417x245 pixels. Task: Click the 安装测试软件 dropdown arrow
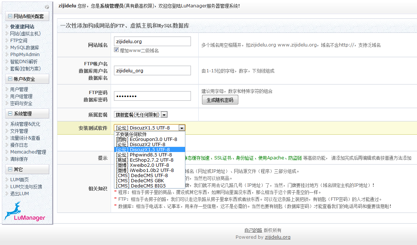[181, 128]
